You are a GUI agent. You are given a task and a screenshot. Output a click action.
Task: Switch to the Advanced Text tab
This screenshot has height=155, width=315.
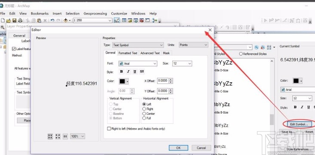[x=150, y=53]
